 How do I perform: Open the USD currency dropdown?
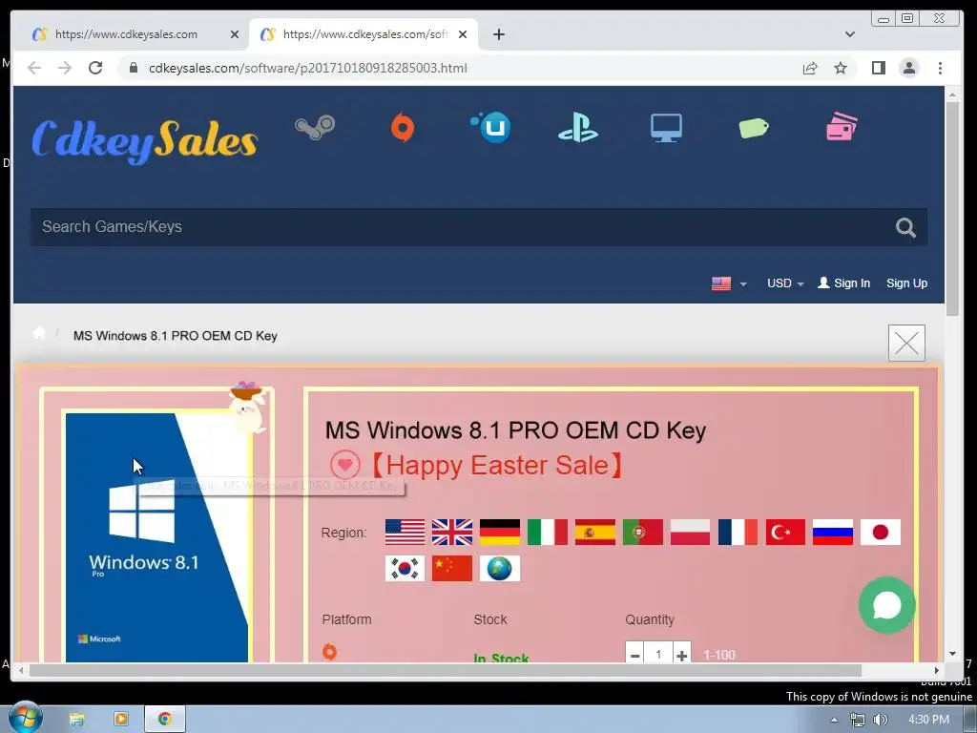(x=785, y=283)
